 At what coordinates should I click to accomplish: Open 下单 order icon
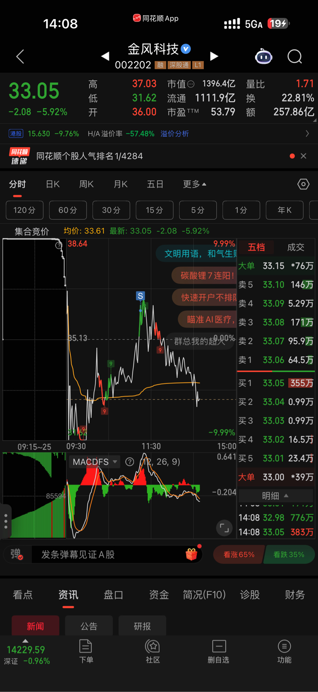[86, 651]
